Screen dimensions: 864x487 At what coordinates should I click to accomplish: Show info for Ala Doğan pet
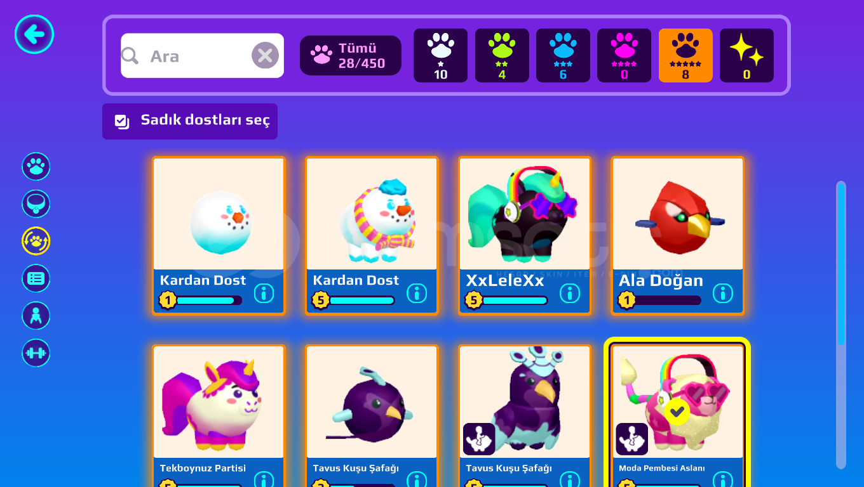point(723,293)
